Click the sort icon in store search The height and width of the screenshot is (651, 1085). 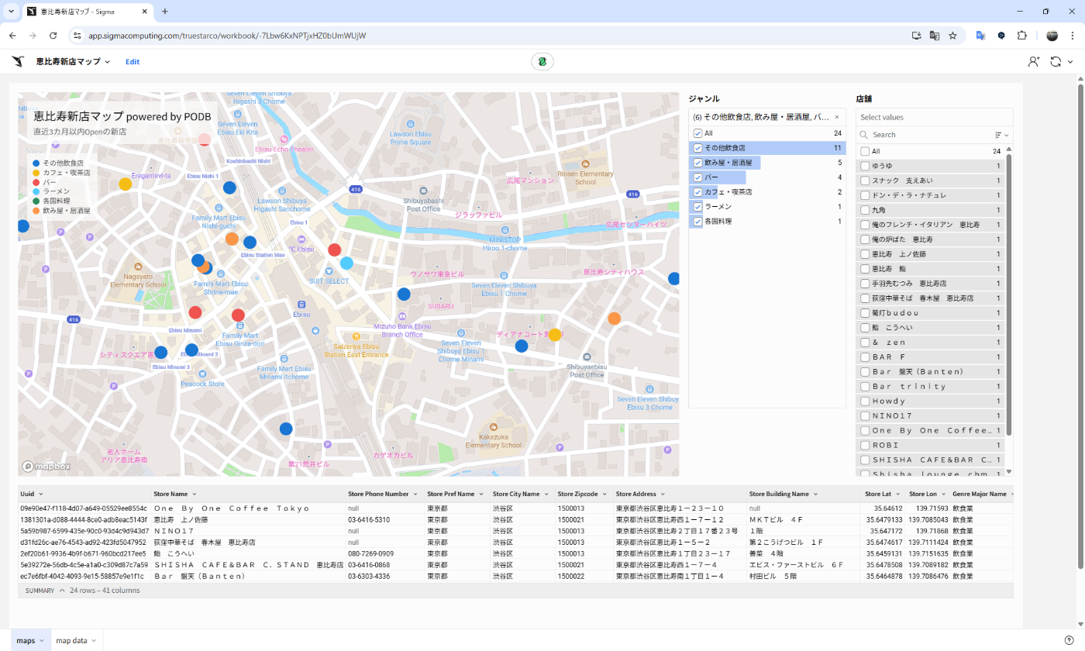998,135
